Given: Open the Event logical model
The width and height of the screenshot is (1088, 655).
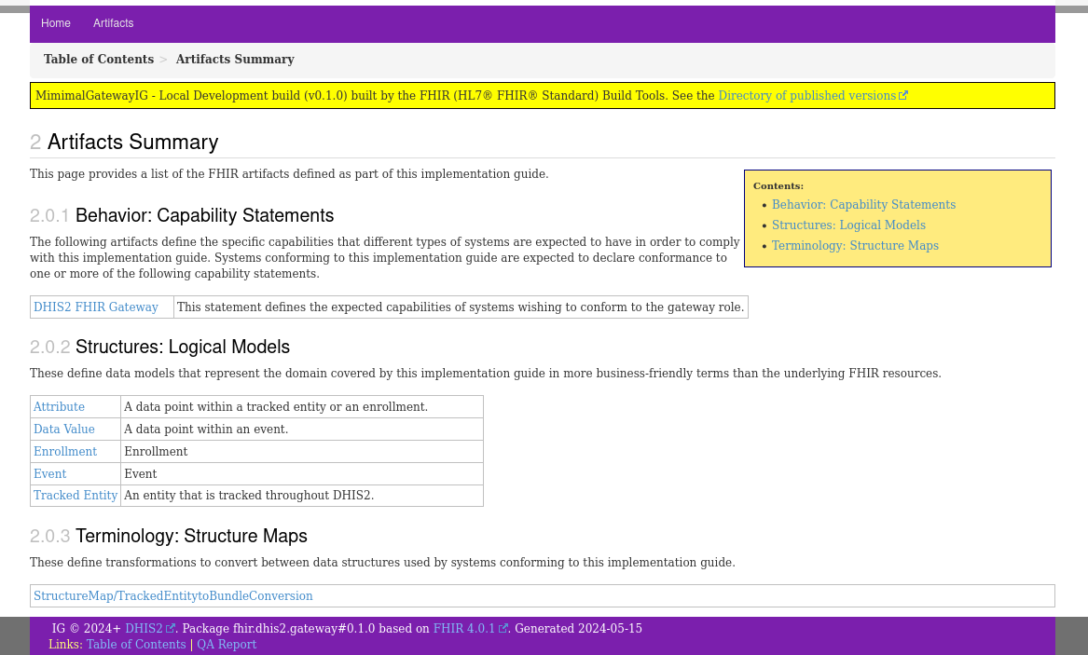Looking at the screenshot, I should (50, 474).
